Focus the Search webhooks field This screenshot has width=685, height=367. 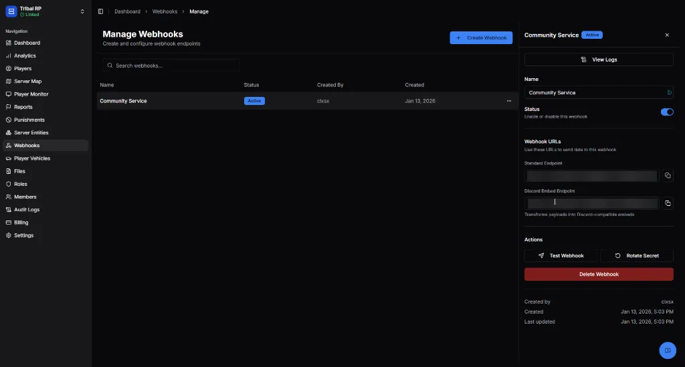tap(171, 66)
